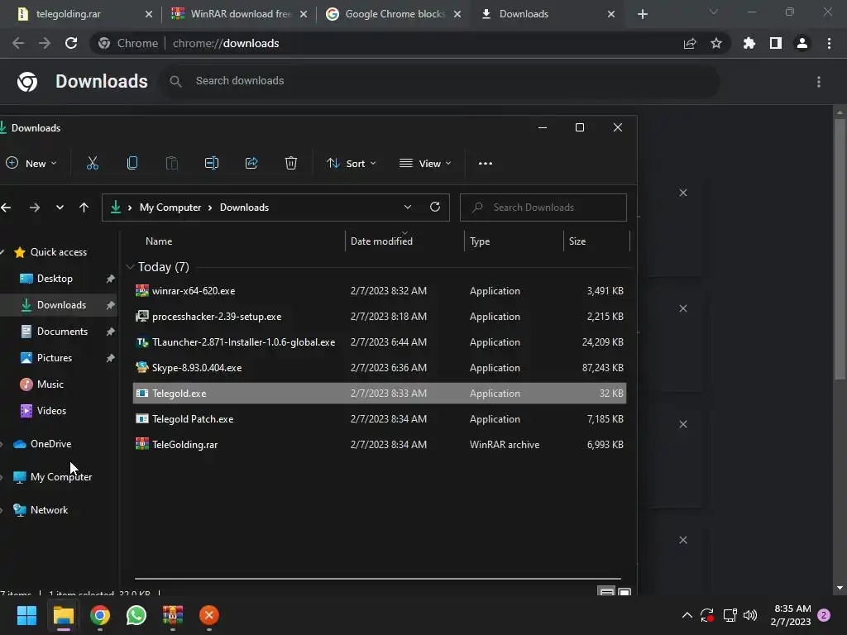
Task: Click the Chrome icon in taskbar
Action: pos(100,615)
